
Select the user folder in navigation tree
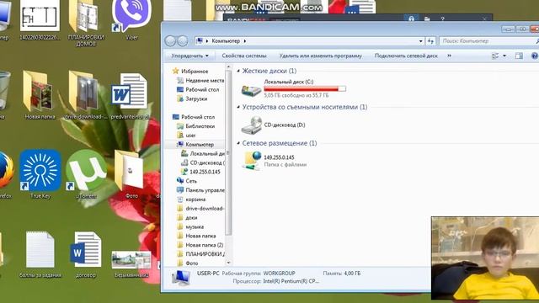(190, 136)
